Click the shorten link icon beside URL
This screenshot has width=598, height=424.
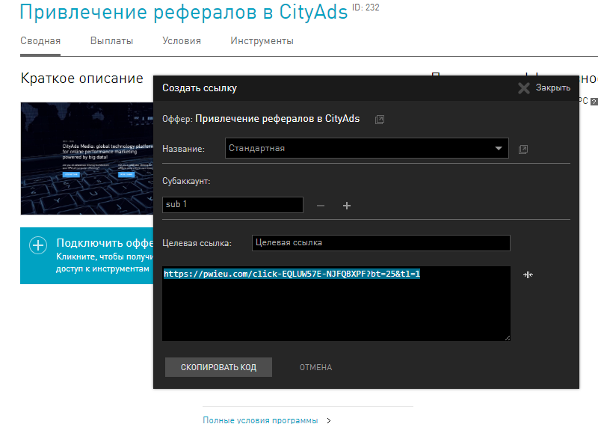click(528, 274)
